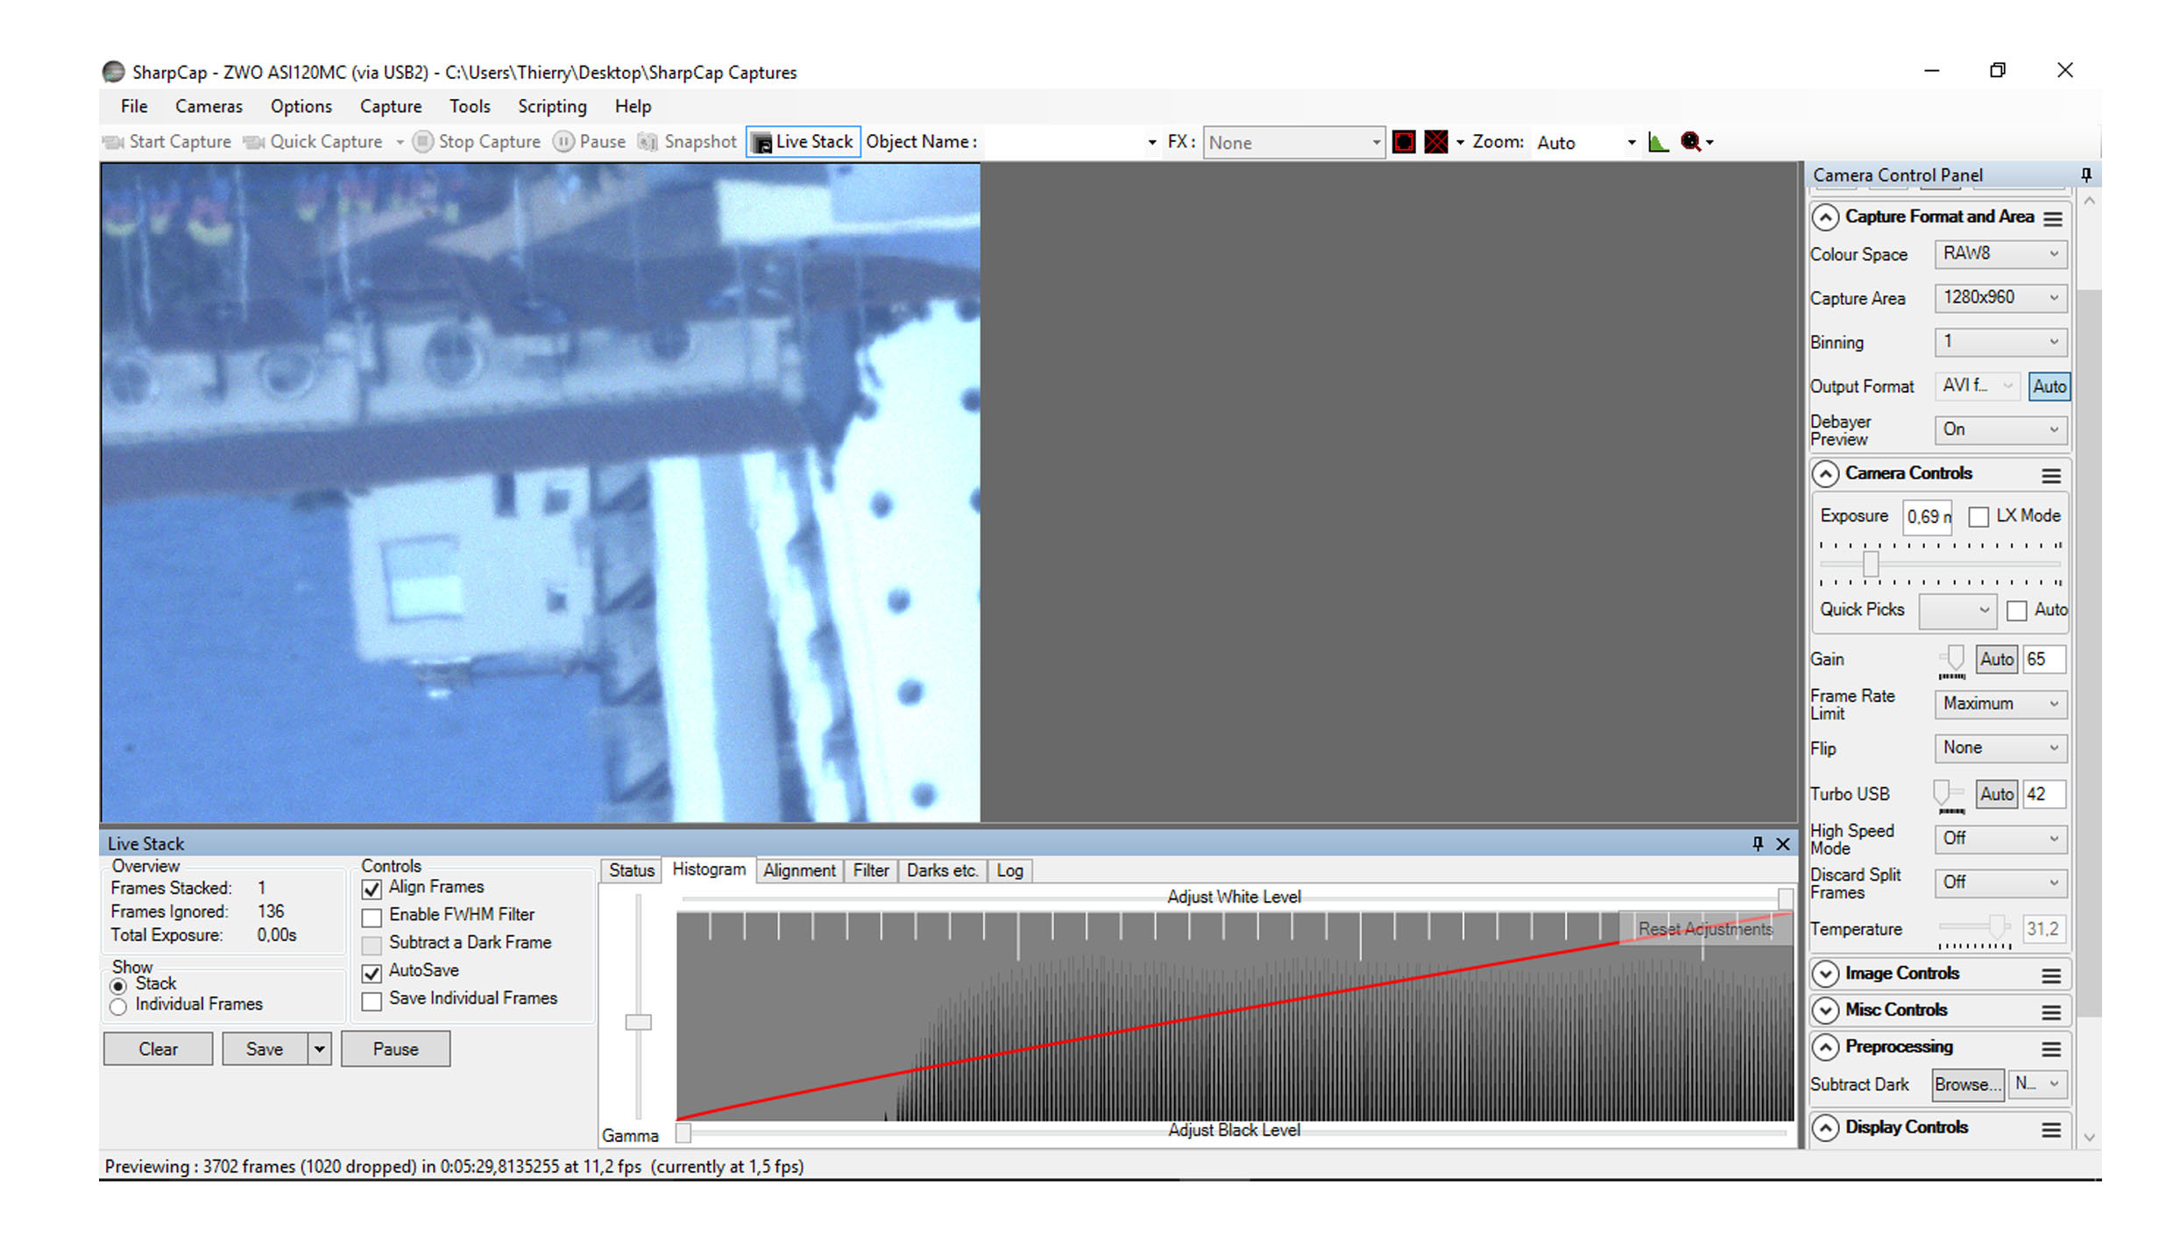Click the Live Stack toolbar icon
The width and height of the screenshot is (2166, 1234).
click(x=763, y=143)
